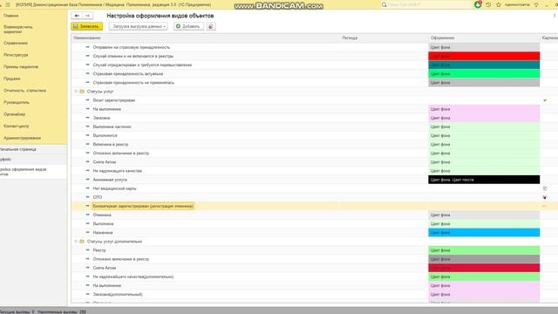Select row Выполнена частично
Screen dimensions: 558x314
point(112,126)
